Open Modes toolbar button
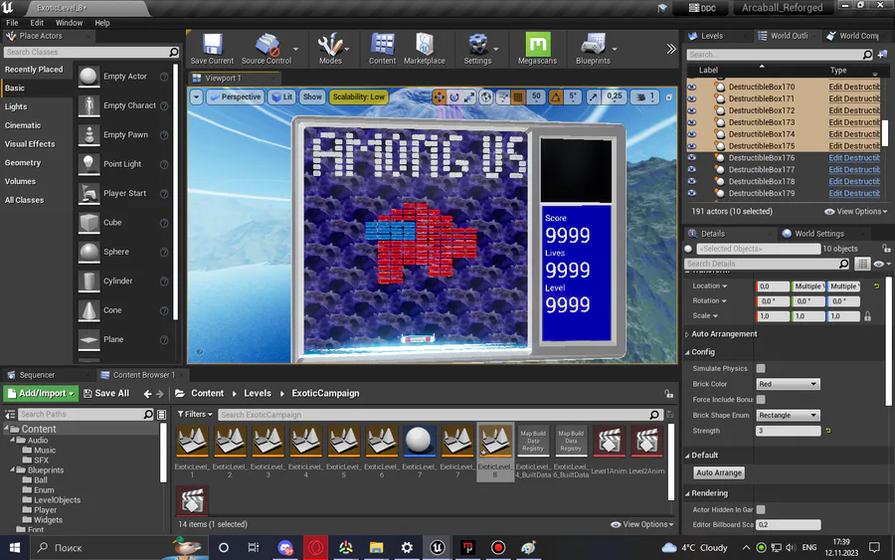Screen dimensions: 895x560 (x=330, y=49)
